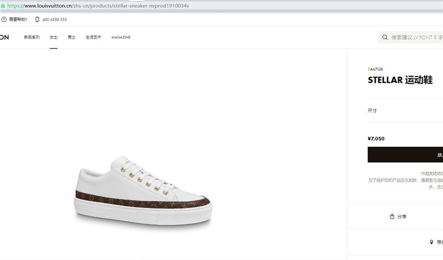Click the help question mark icon
The height and width of the screenshot is (260, 443).
tap(4, 19)
